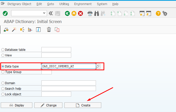Click the yellow Exit icon

coord(74,13)
